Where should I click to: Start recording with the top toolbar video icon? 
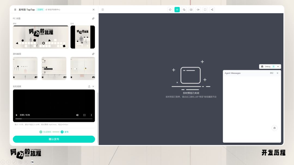coord(198,9)
